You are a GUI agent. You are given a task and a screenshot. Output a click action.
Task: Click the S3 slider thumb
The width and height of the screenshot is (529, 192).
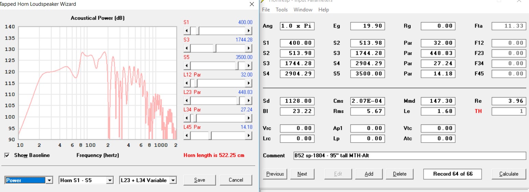215,48
